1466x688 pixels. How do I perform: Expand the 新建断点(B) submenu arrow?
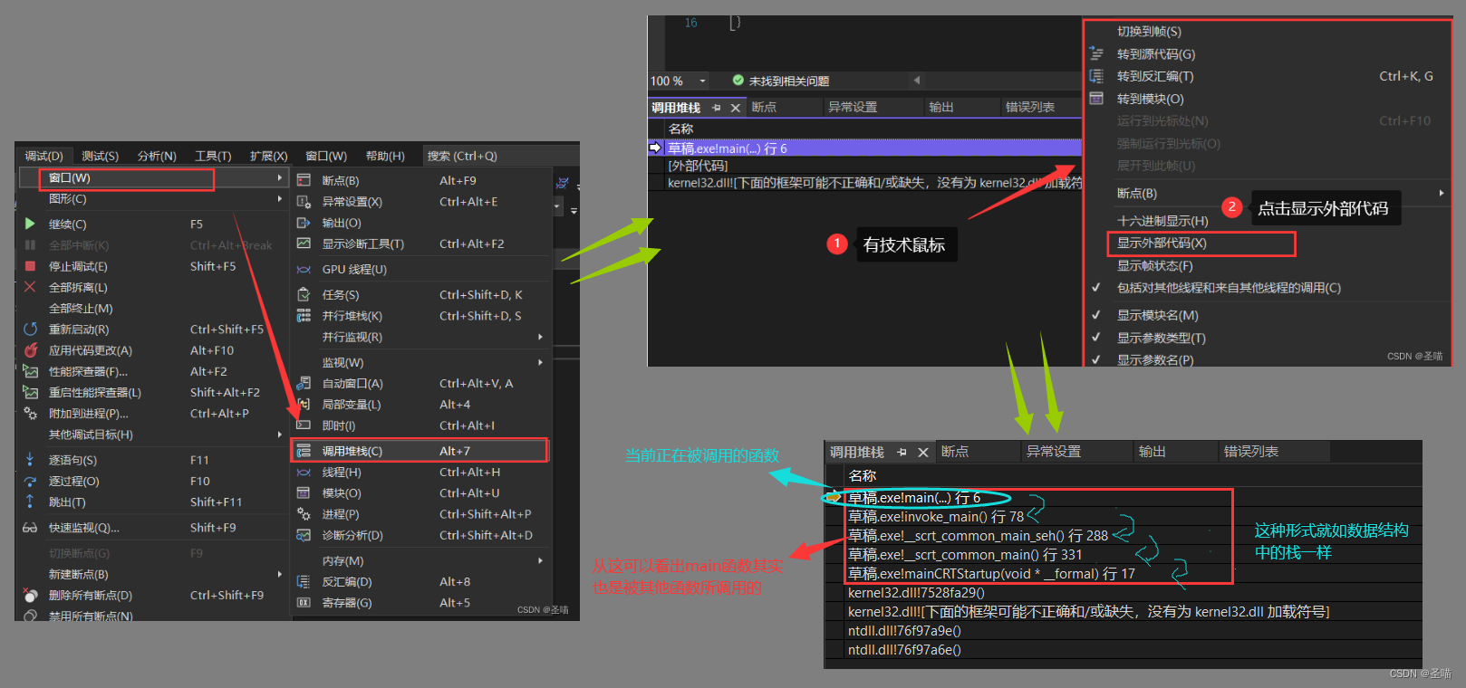pyautogui.click(x=280, y=574)
